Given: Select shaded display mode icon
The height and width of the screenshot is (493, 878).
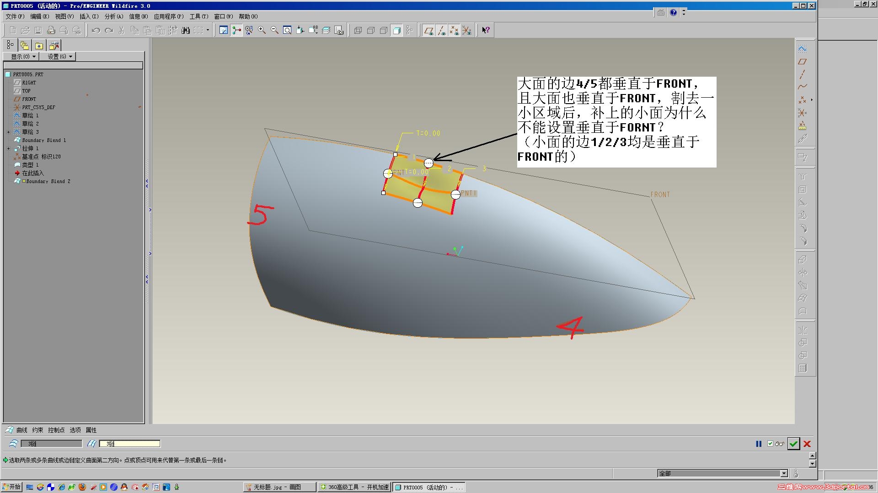Looking at the screenshot, I should (x=397, y=31).
